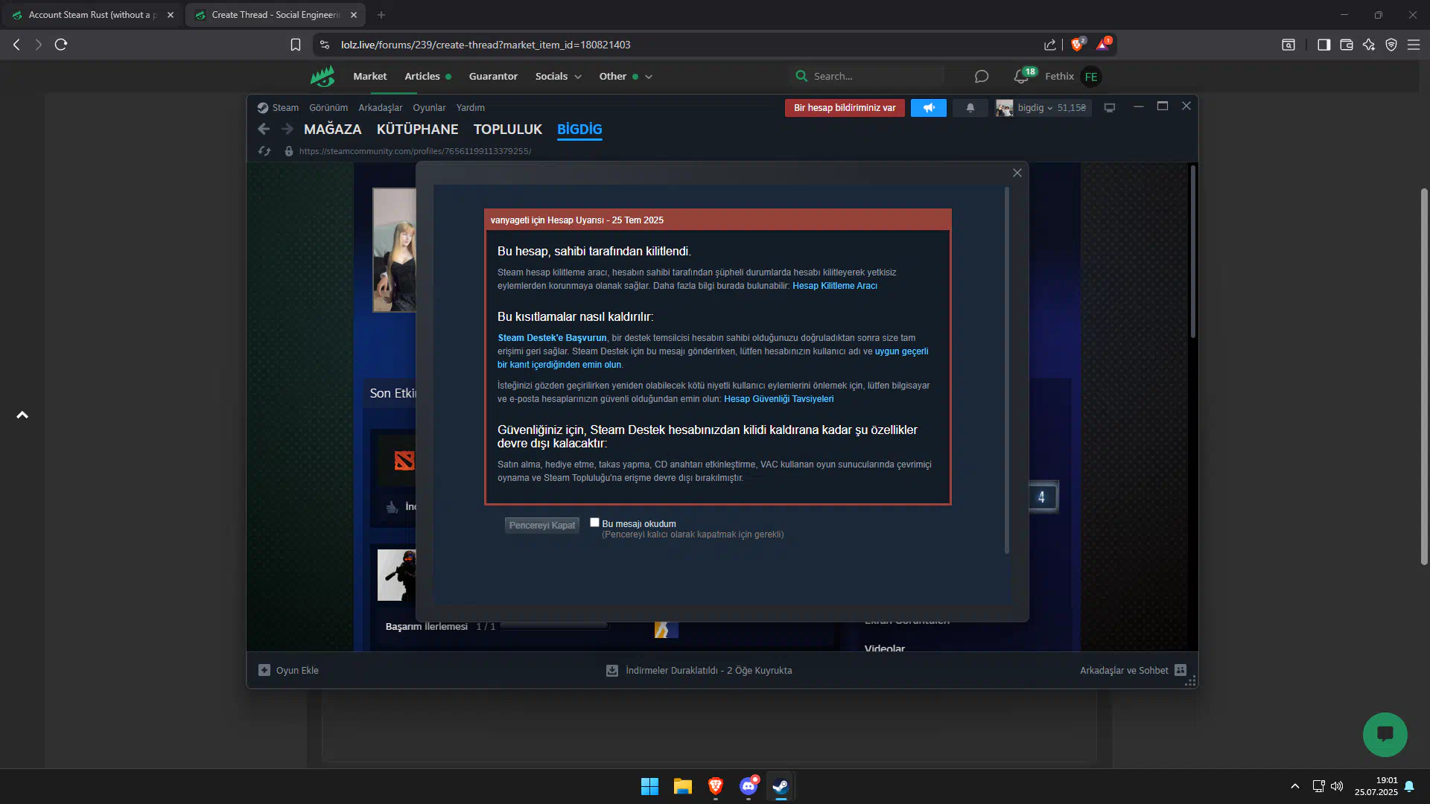Expand the Socials dropdown menu
The width and height of the screenshot is (1430, 804).
(559, 76)
